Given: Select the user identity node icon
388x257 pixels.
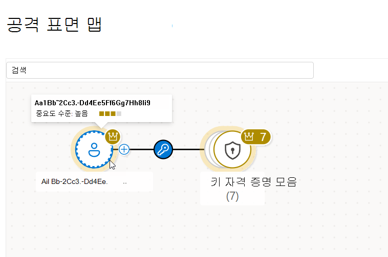Looking at the screenshot, I should tap(94, 149).
